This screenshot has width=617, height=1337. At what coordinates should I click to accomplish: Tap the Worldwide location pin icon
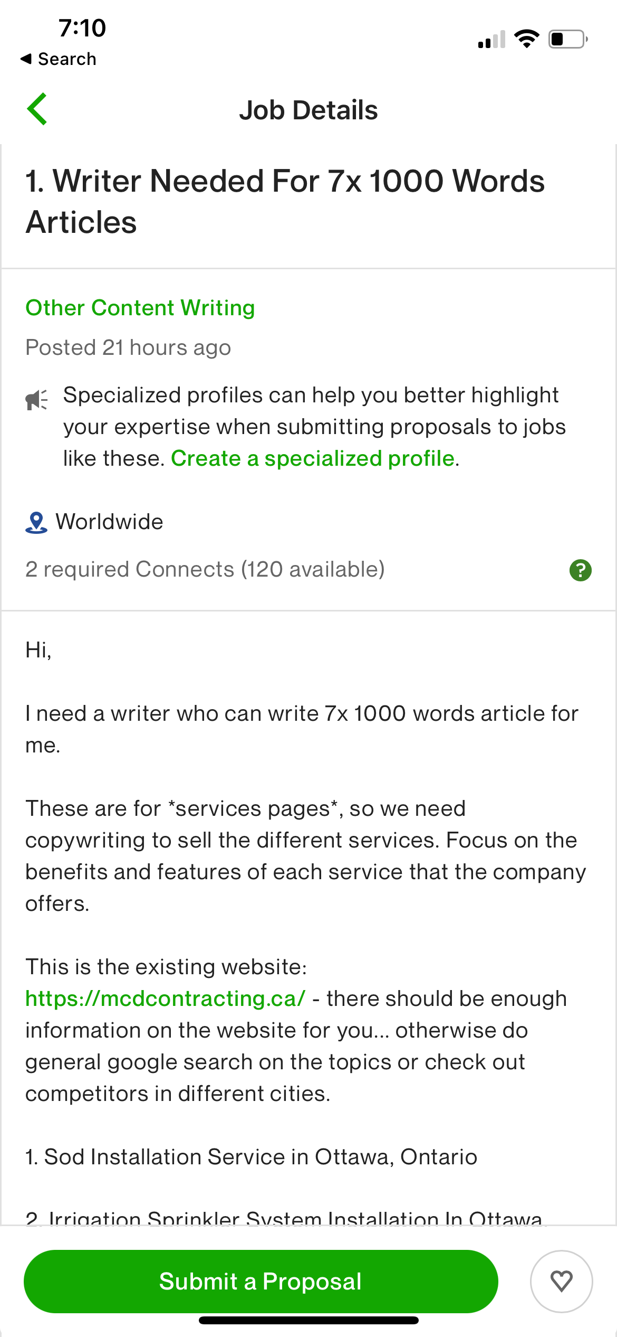36,523
